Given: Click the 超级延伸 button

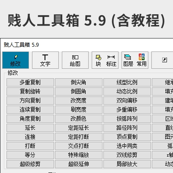Looking at the screenshot, I should click(x=79, y=164).
